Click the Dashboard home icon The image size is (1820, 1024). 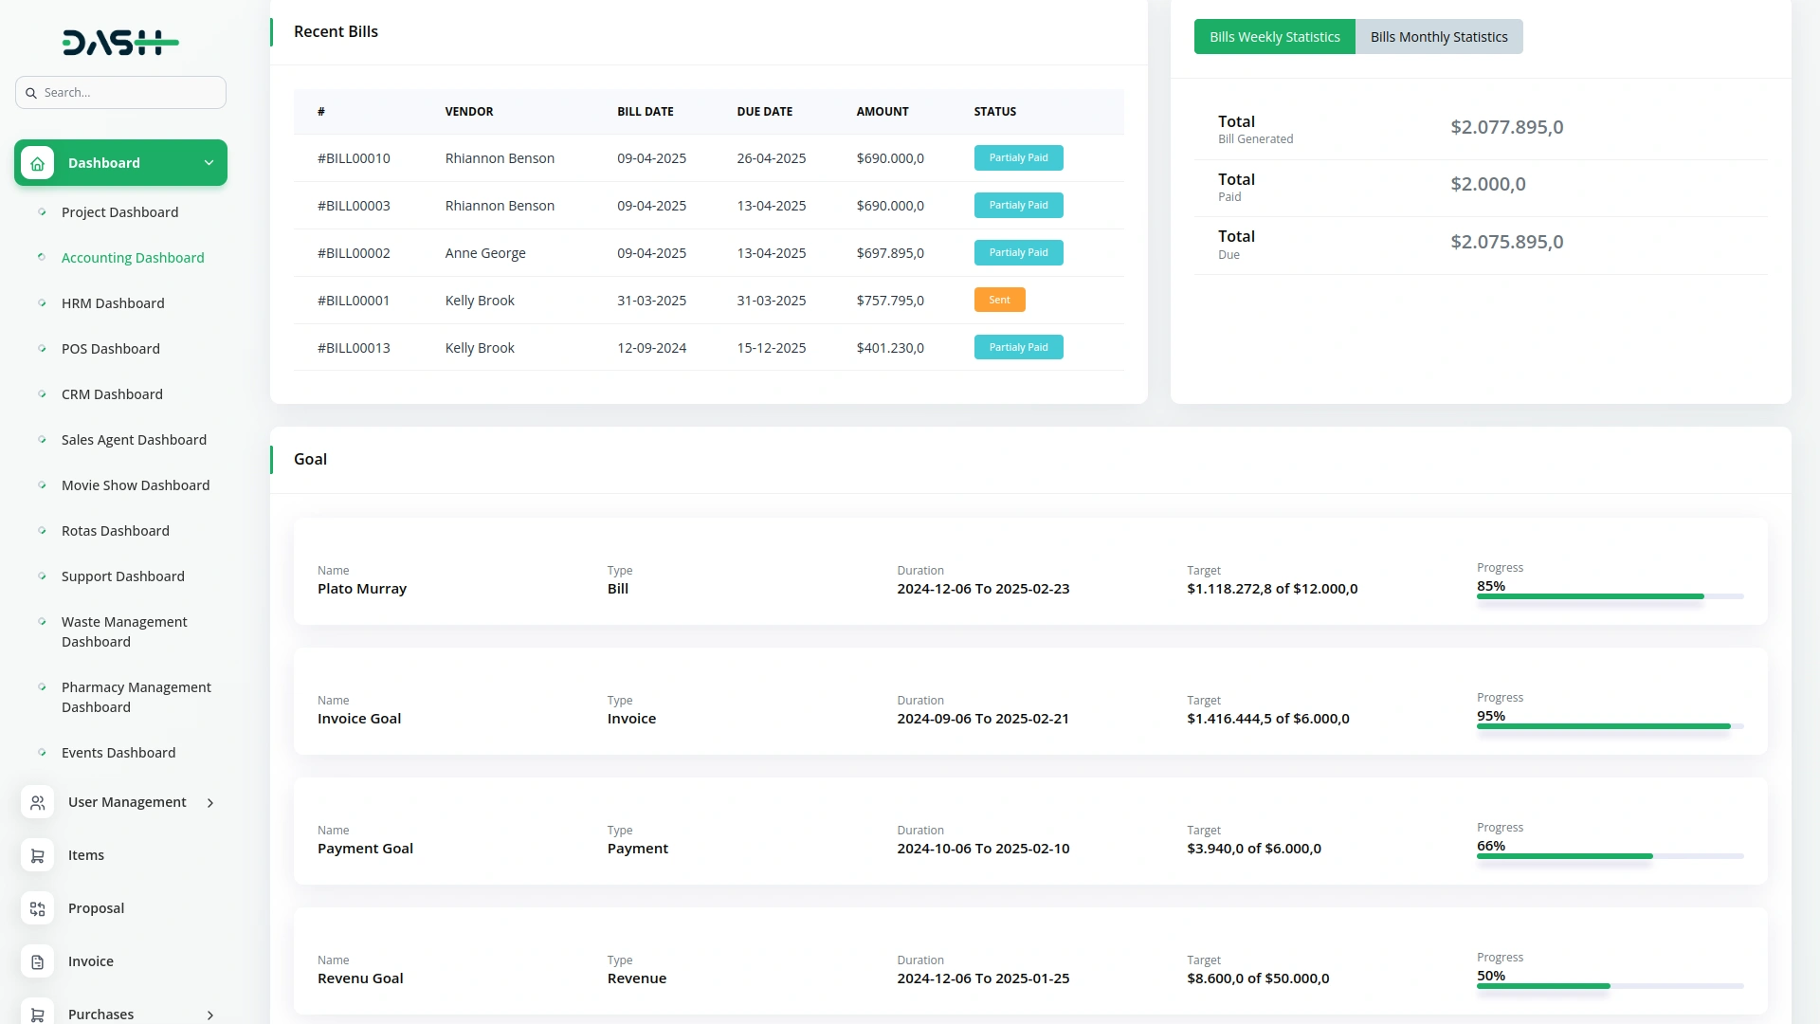37,163
